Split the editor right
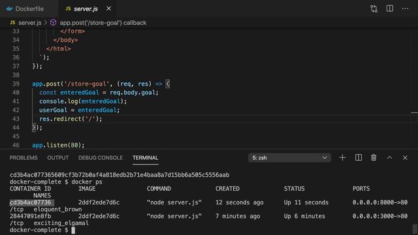Image resolution: width=418 pixels, height=235 pixels. [390, 8]
